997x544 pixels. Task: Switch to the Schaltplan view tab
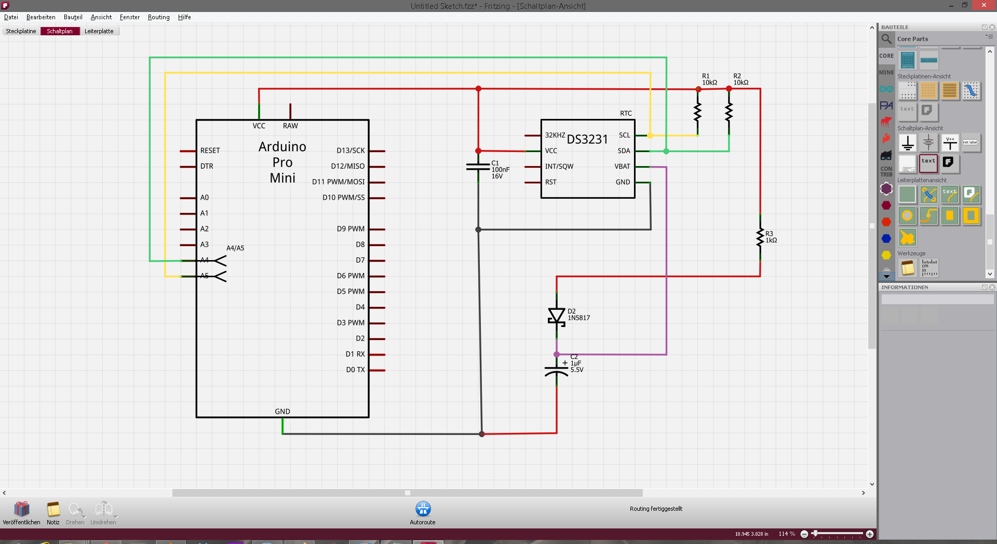(60, 31)
